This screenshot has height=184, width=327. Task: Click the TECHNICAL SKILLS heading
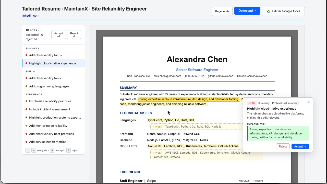click(136, 113)
